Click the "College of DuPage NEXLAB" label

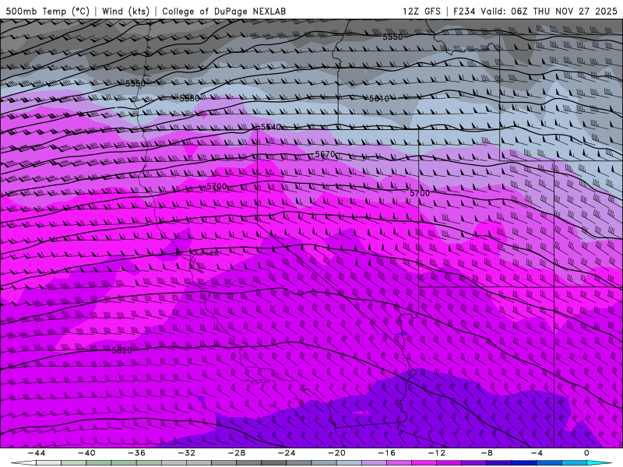[x=224, y=11]
